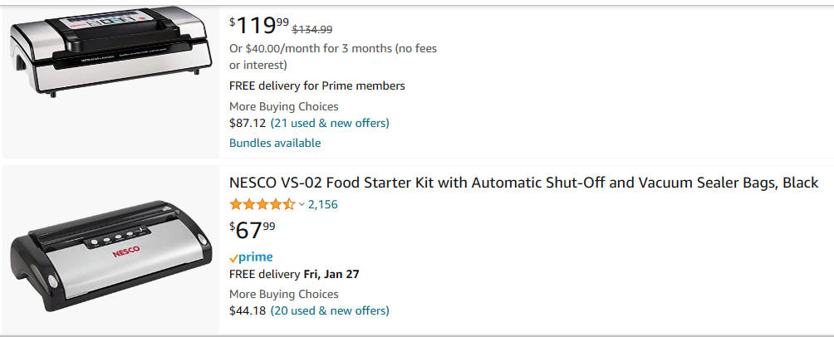The width and height of the screenshot is (834, 337).
Task: Click the $44.18 buying choices price
Action: click(x=248, y=310)
